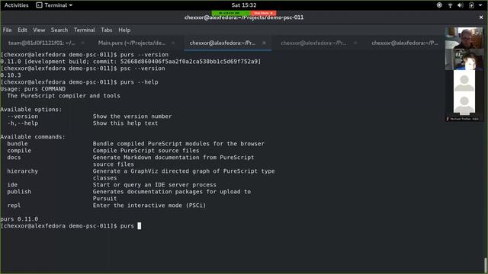This screenshot has height=274, width=488.
Task: Click the 'bundle' command row
Action: click(x=136, y=144)
